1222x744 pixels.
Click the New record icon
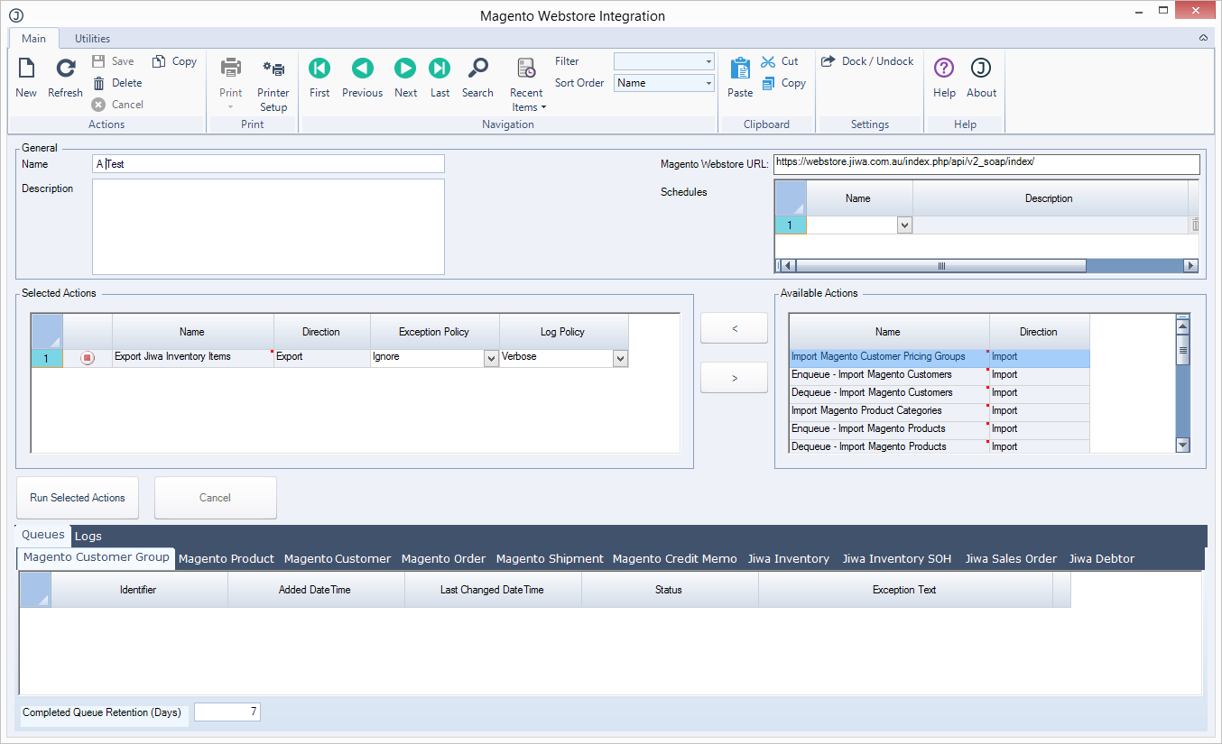click(x=26, y=69)
